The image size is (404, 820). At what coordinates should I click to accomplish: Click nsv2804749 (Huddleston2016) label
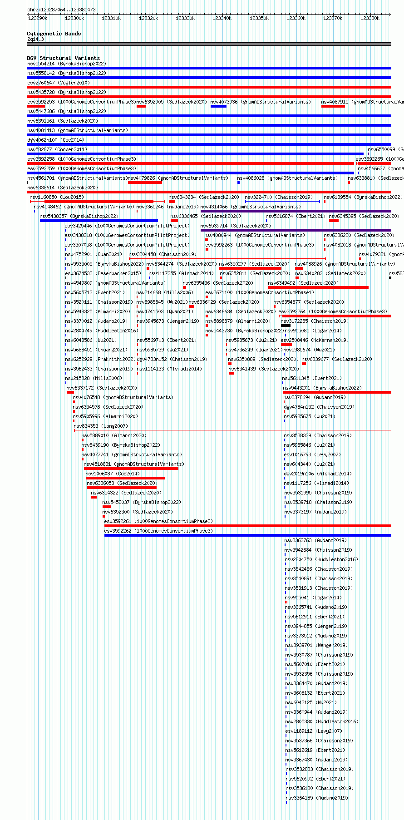(102, 331)
